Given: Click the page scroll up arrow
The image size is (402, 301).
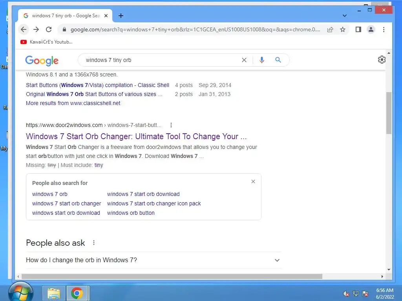Looking at the screenshot, I should pos(389,53).
